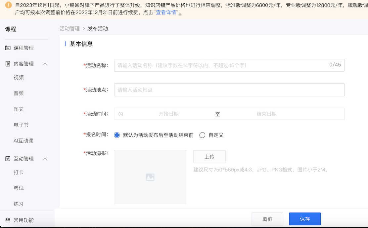The height and width of the screenshot is (228, 368).
Task: Click the image placeholder icon in poster area
Action: coord(150,177)
